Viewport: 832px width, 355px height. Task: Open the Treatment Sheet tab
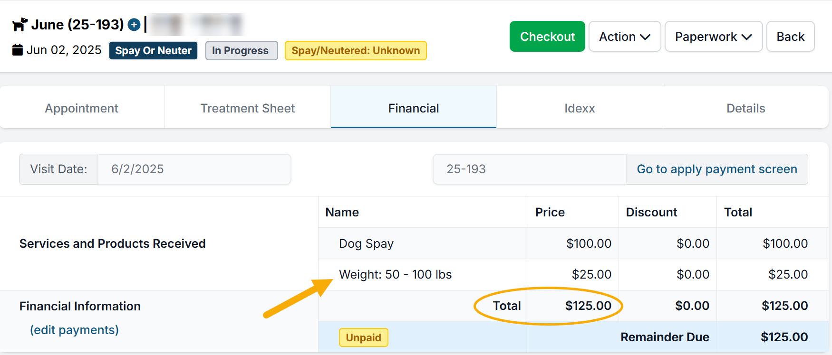pos(248,108)
